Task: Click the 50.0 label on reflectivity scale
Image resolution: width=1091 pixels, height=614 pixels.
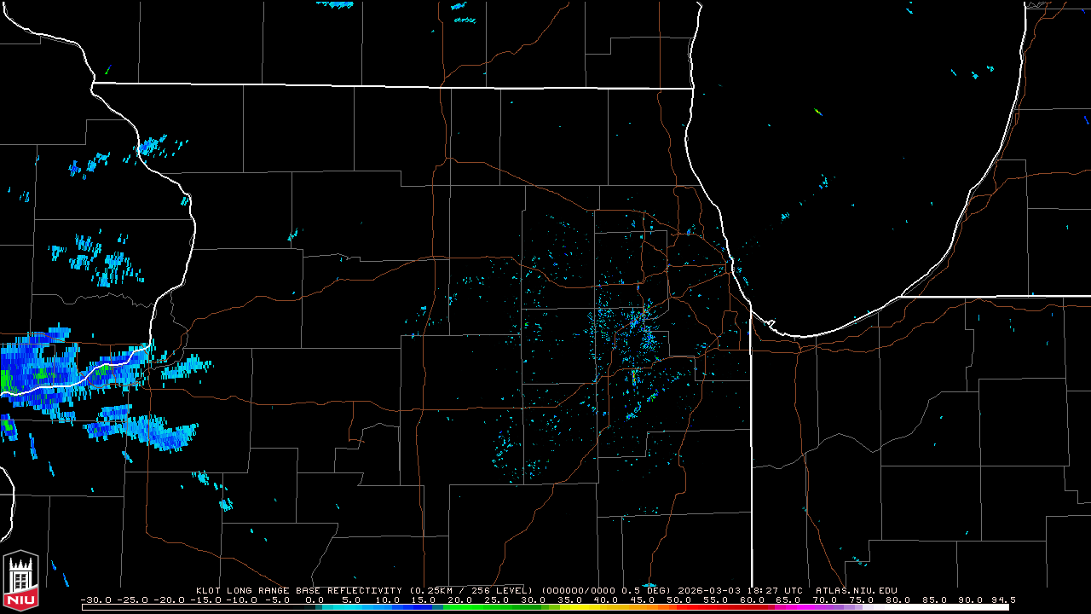Action: point(679,600)
